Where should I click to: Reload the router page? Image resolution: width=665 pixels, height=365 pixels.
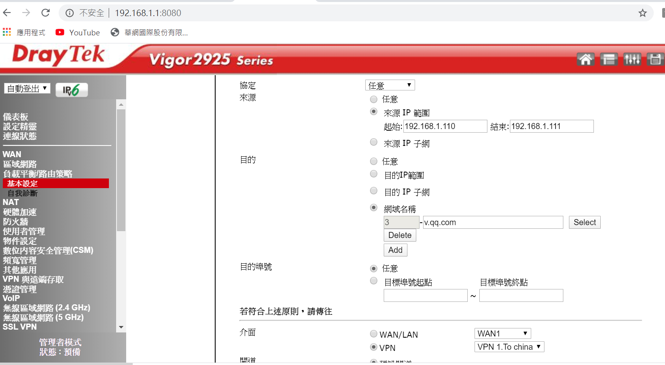[46, 13]
